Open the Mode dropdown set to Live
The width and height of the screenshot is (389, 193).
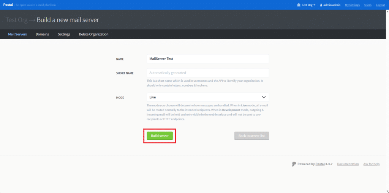point(208,97)
